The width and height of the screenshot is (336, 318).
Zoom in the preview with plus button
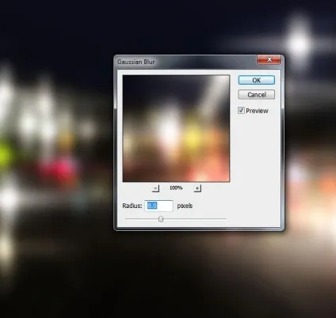[x=197, y=188]
